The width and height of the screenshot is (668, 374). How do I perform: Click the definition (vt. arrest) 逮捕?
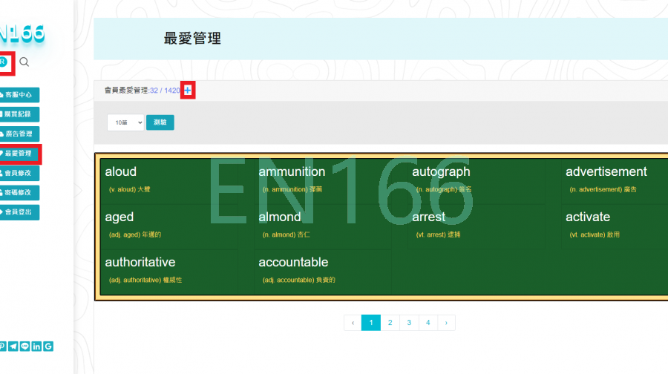[x=438, y=234]
